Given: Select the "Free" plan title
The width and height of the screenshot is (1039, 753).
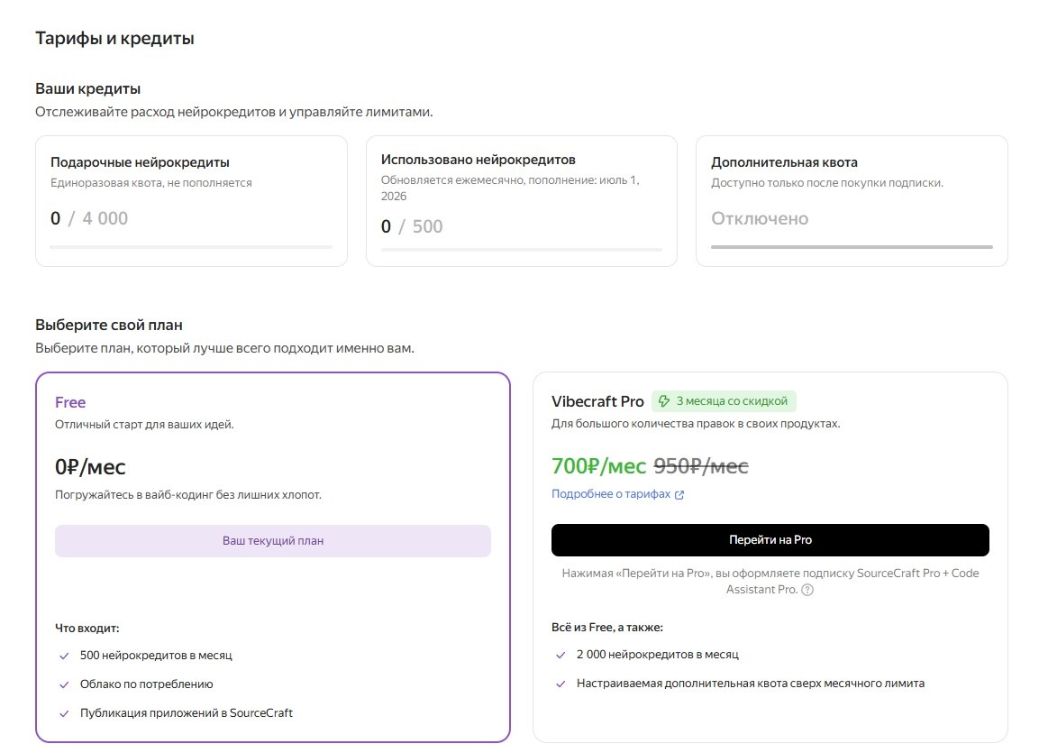Looking at the screenshot, I should (x=70, y=402).
